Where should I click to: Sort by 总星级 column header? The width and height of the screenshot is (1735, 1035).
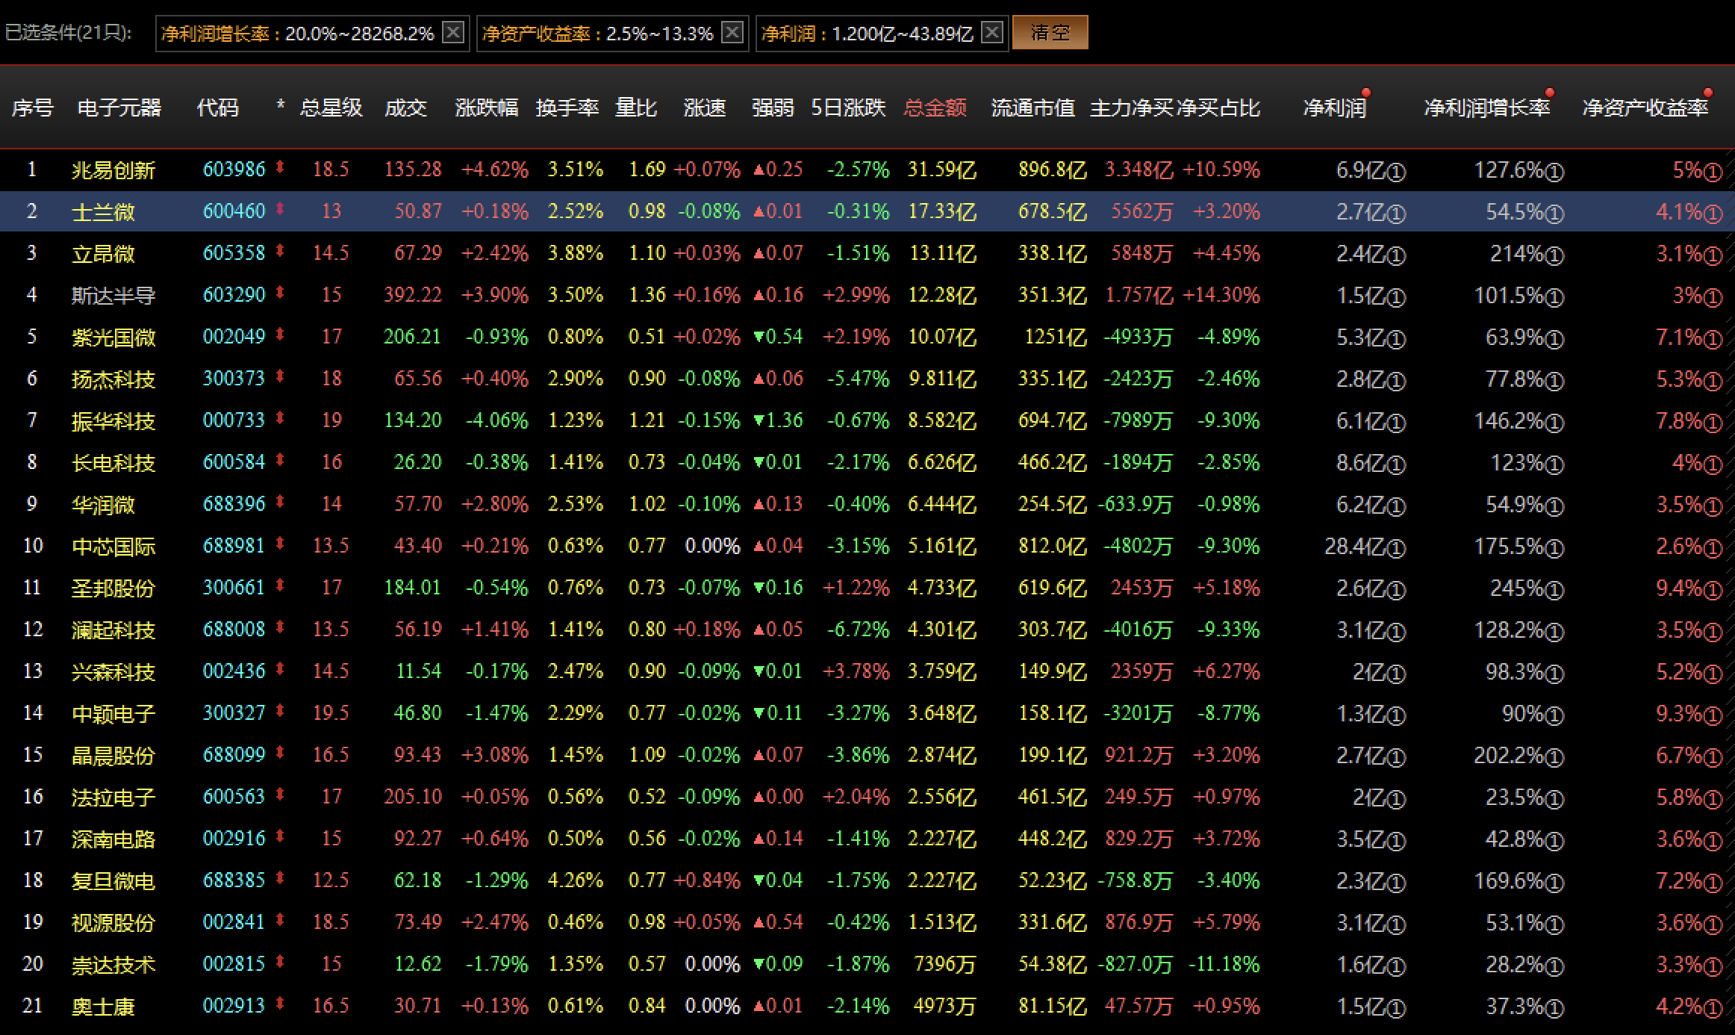coord(331,108)
